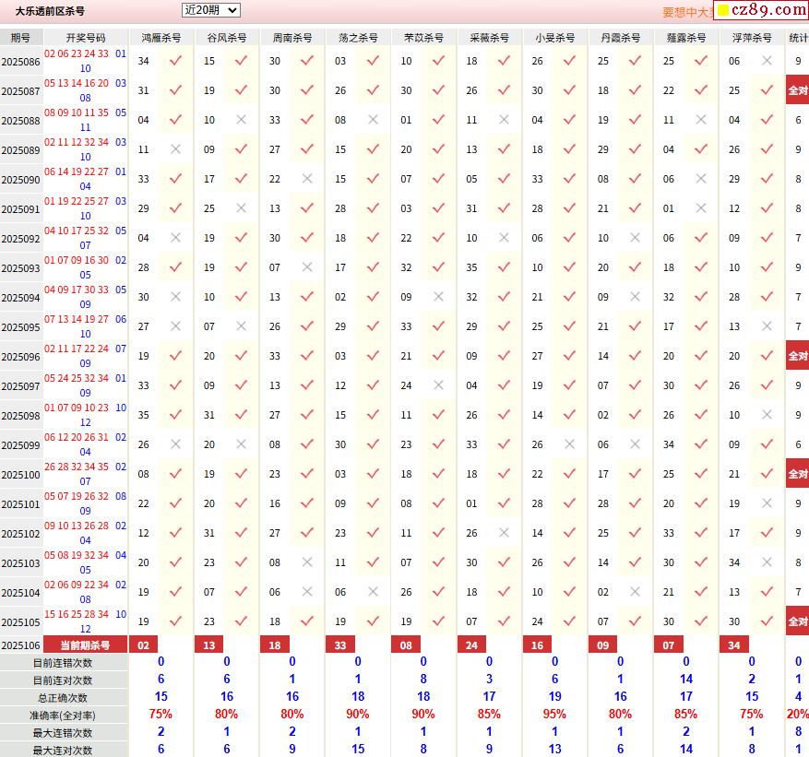809x757 pixels.
Task: Click the 周南杀号 cross mark in row 2025090
Action: click(x=307, y=179)
